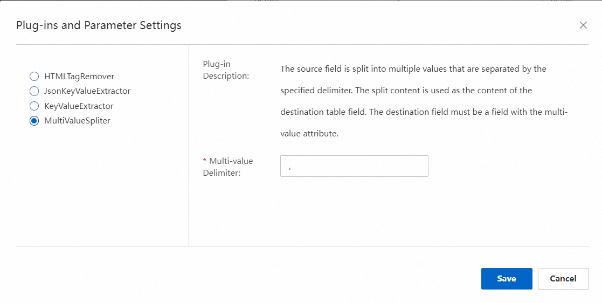Focus the Multi-value Delimiter input field

[354, 166]
